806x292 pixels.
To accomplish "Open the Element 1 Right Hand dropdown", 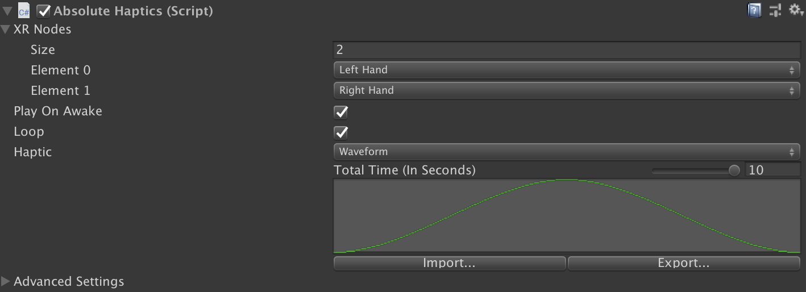I will (x=566, y=90).
